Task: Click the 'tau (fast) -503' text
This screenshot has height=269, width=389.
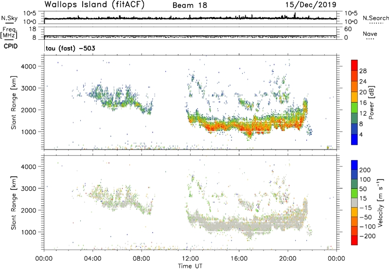Action: [x=71, y=48]
